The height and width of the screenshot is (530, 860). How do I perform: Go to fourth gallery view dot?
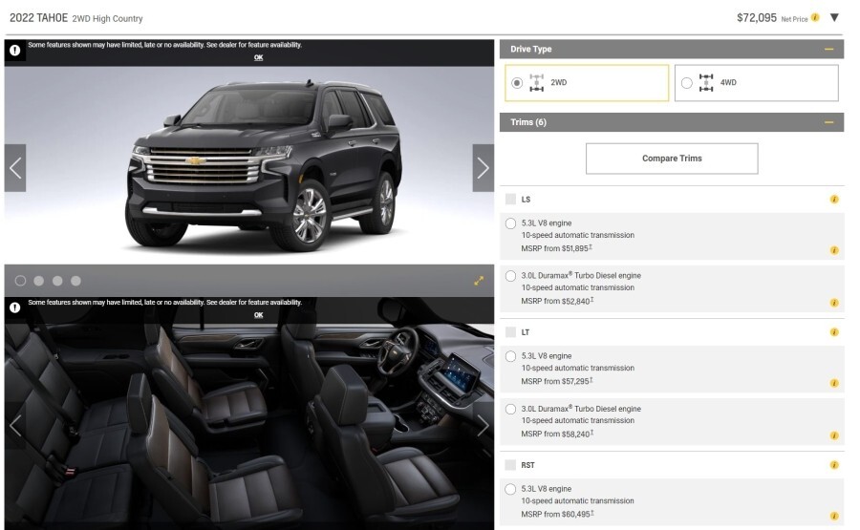[75, 281]
